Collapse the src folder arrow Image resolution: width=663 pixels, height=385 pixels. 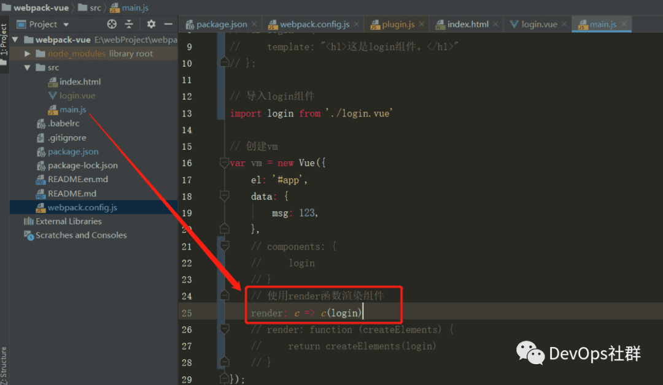(x=27, y=67)
